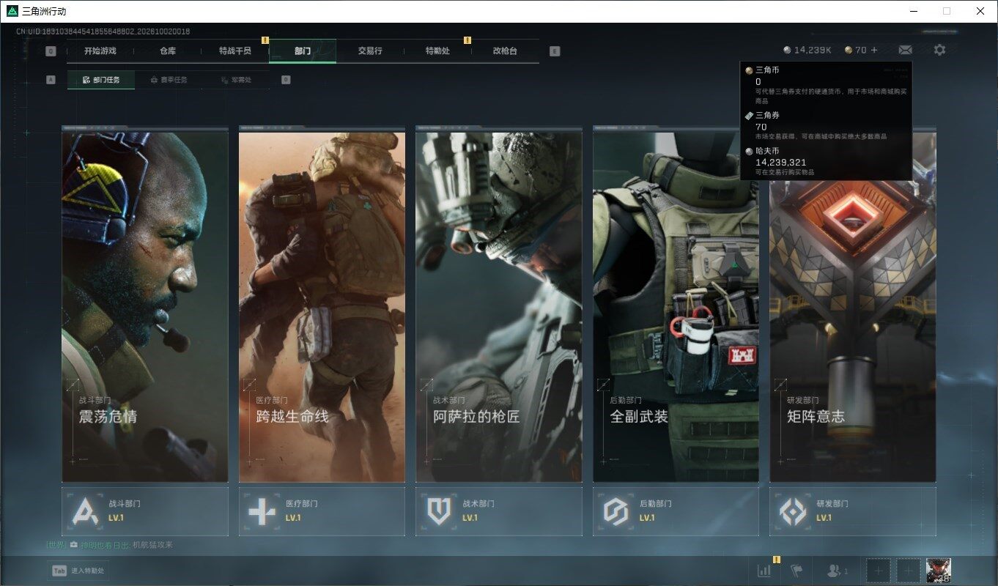Click the 研发部门 diamond icon

(x=793, y=511)
